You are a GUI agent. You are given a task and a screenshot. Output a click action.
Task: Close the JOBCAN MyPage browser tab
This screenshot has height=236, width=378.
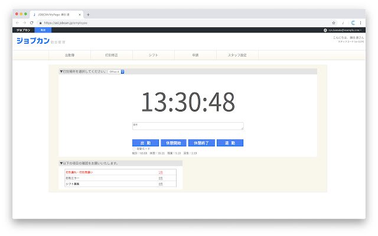80,15
